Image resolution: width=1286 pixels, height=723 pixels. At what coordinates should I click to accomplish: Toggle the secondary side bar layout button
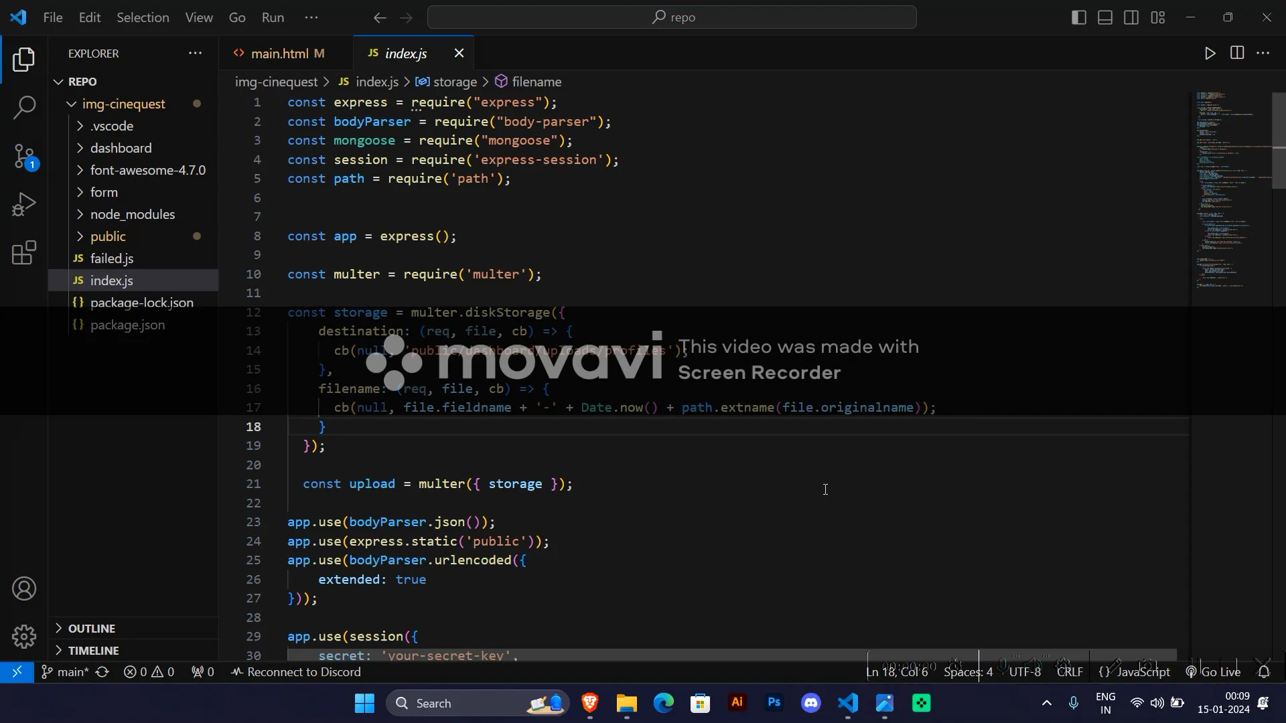1131,17
